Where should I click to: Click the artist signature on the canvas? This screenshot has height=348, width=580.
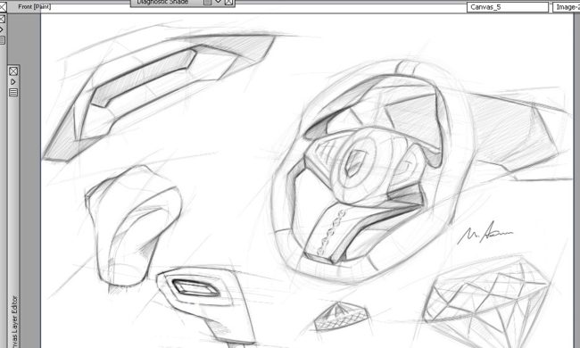[485, 233]
